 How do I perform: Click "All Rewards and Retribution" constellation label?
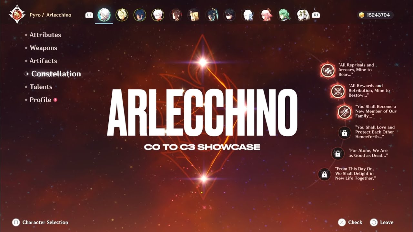tap(369, 91)
